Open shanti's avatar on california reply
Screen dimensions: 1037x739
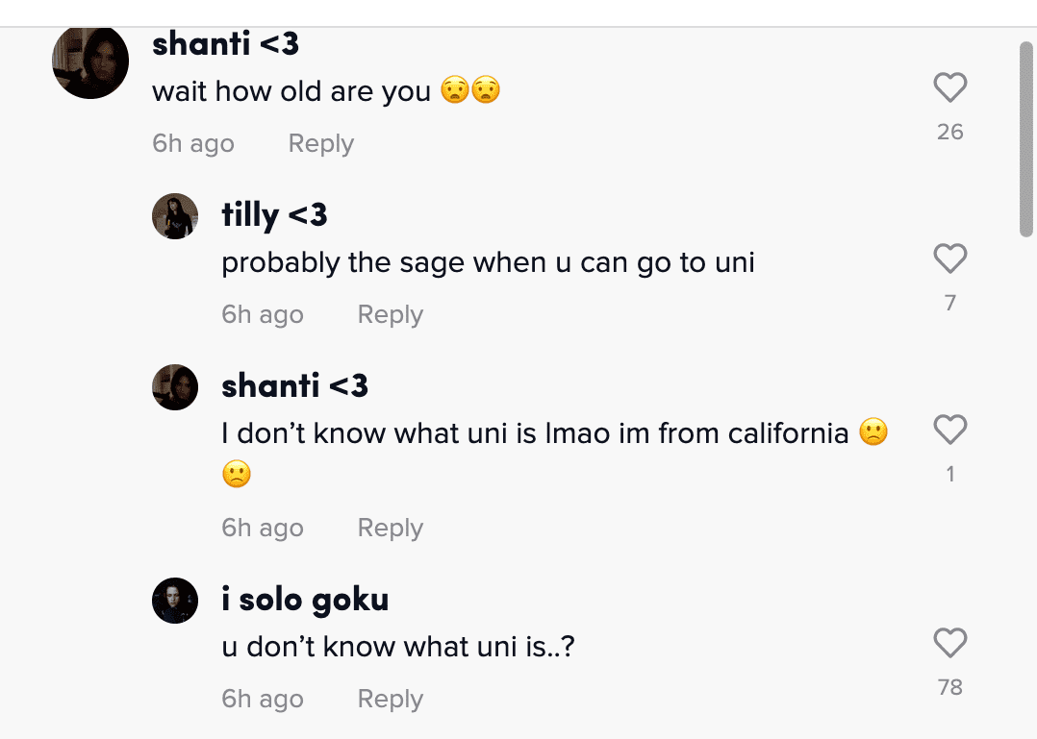coord(175,387)
